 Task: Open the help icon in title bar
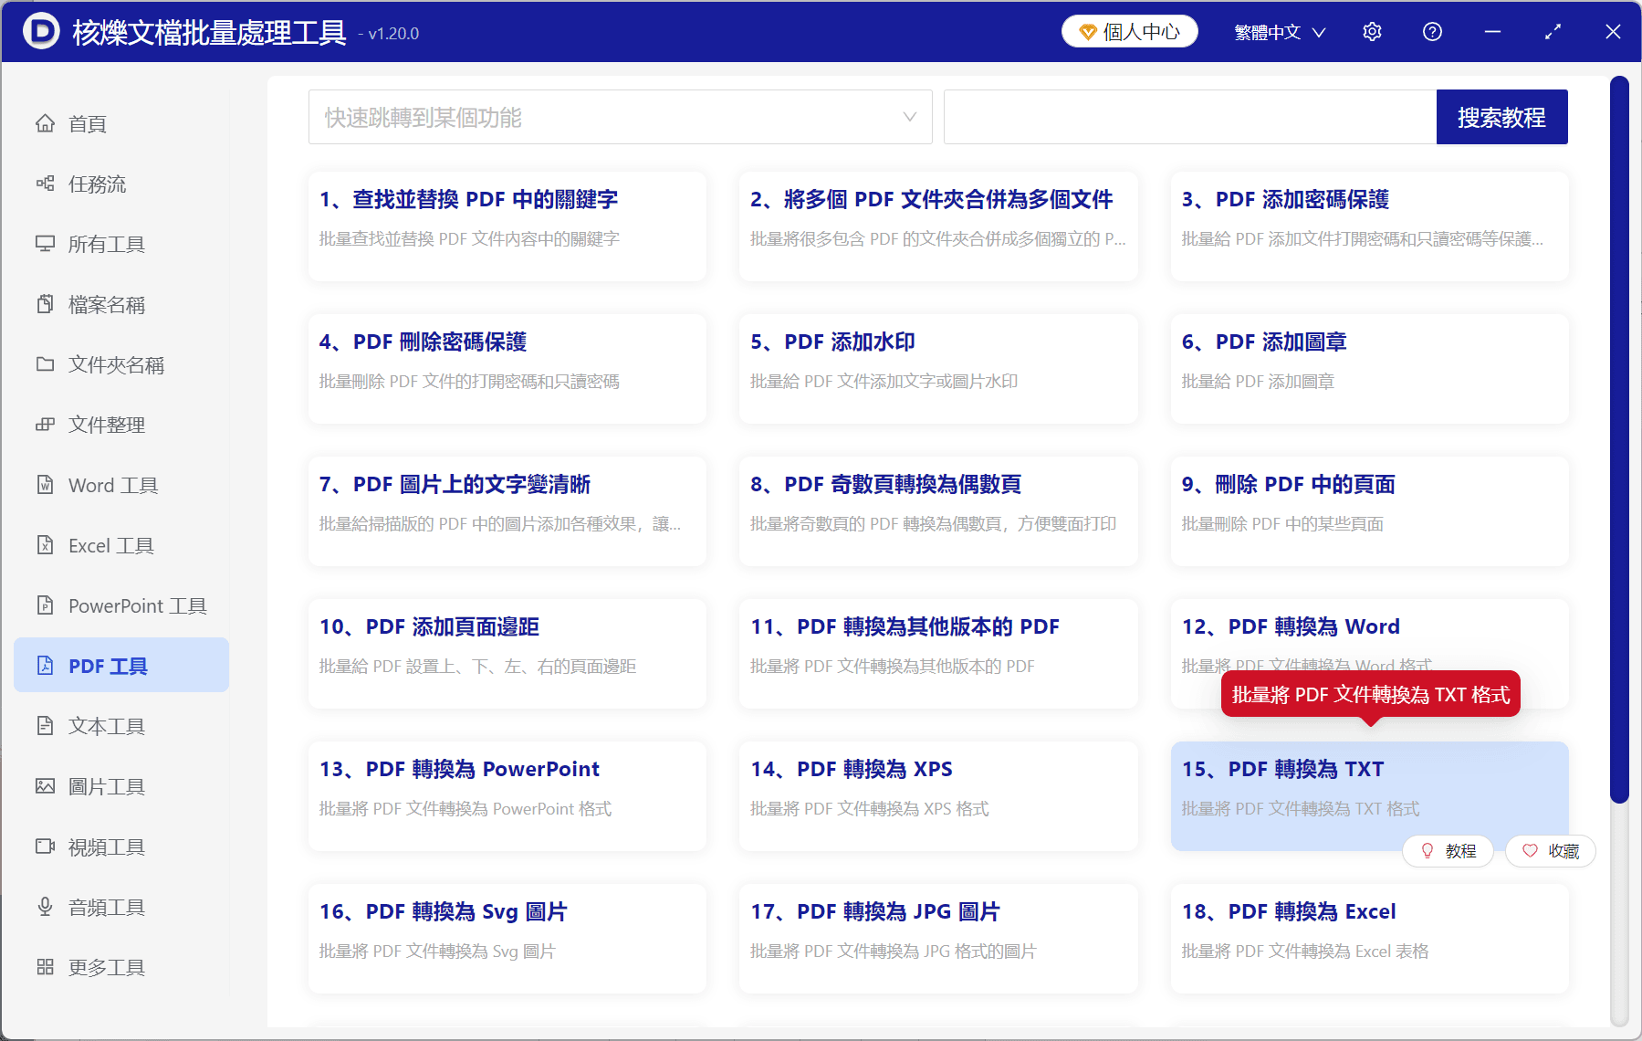[x=1432, y=31]
